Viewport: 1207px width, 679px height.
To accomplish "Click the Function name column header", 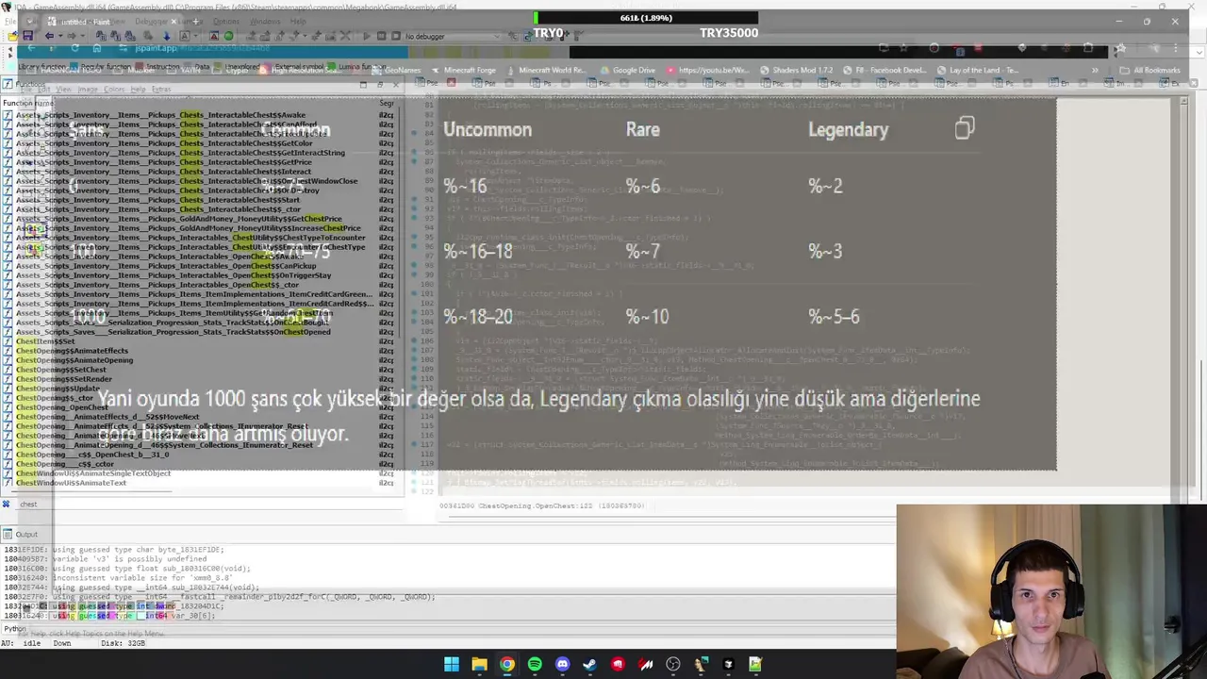I will [26, 102].
